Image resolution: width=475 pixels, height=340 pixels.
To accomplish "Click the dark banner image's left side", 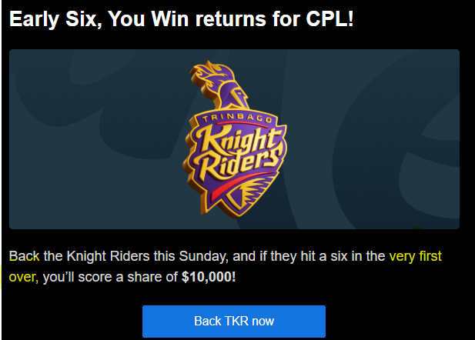I will coord(77,139).
